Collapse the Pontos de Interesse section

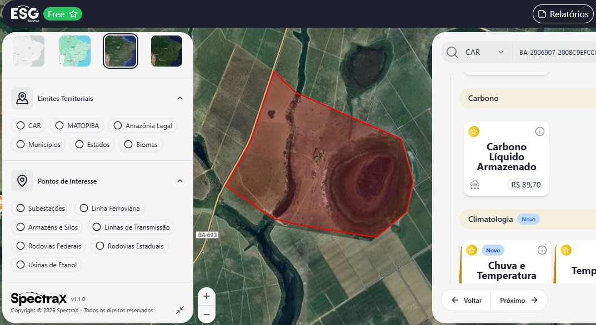179,181
